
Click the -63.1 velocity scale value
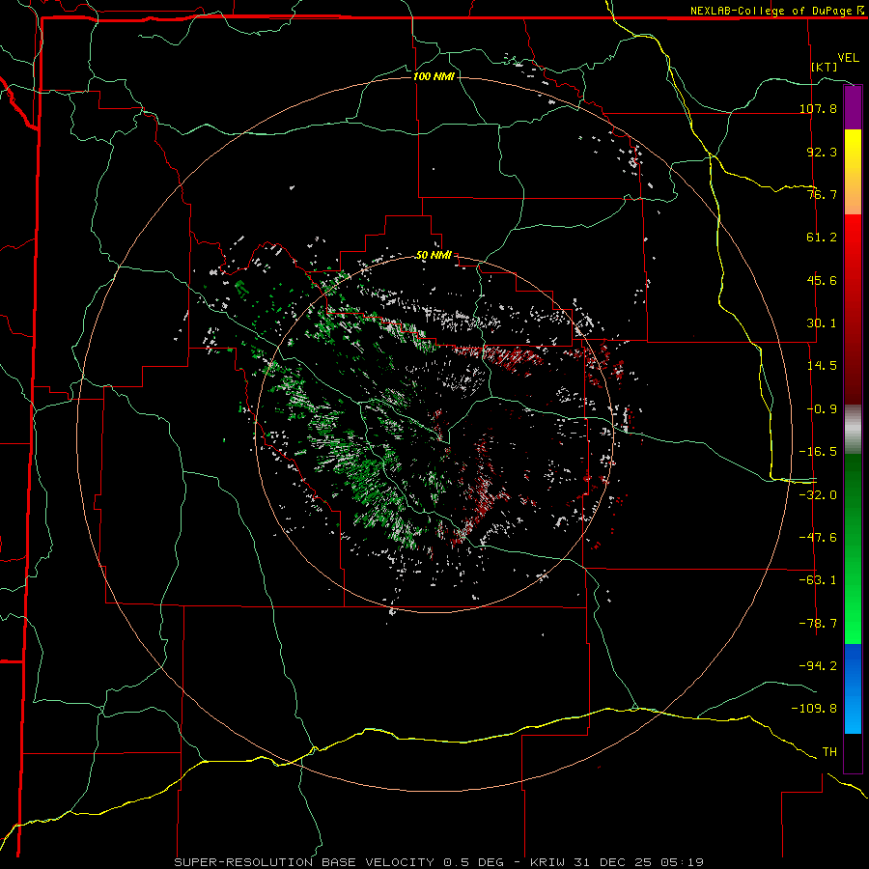(818, 580)
